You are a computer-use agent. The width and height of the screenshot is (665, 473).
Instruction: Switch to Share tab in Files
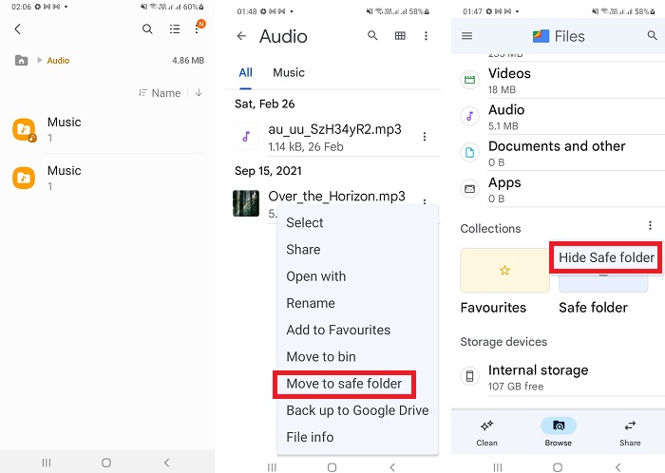coord(630,433)
